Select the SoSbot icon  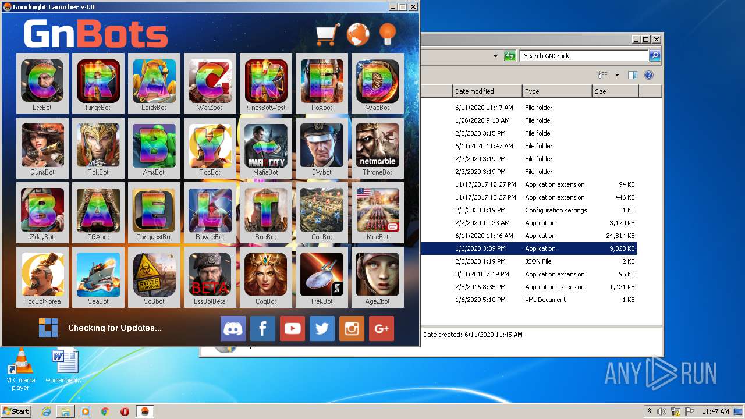[154, 277]
